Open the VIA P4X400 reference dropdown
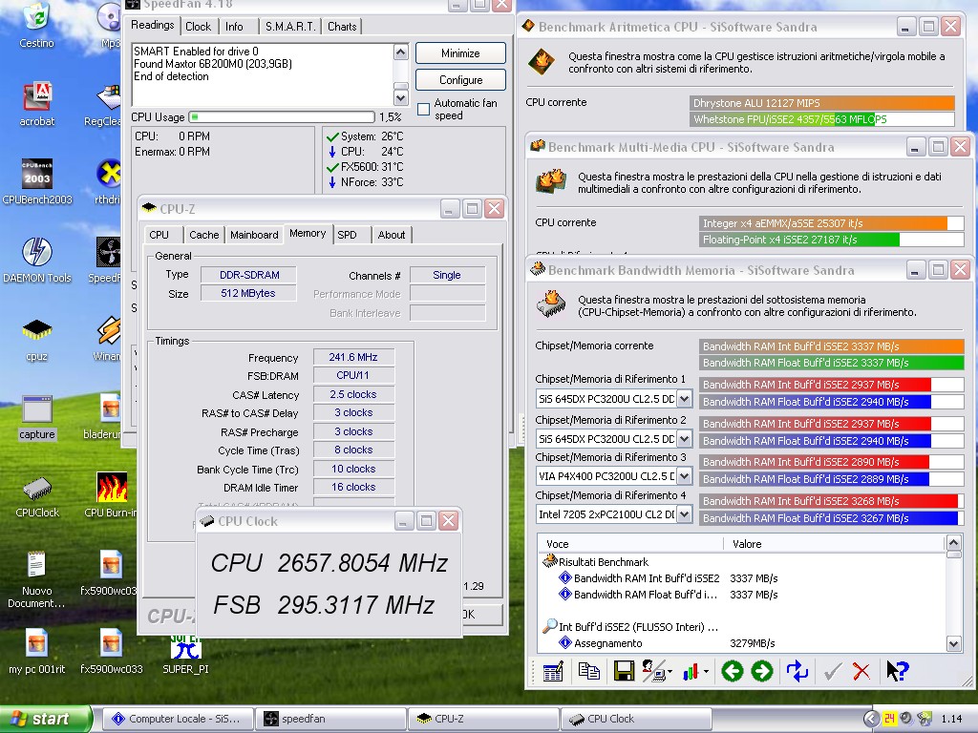Viewport: 978px width, 733px height. pos(684,476)
